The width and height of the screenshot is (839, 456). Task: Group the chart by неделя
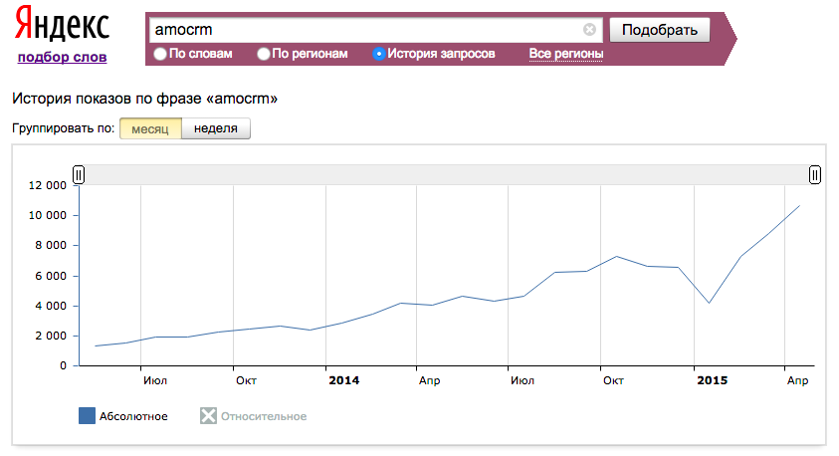tap(216, 128)
